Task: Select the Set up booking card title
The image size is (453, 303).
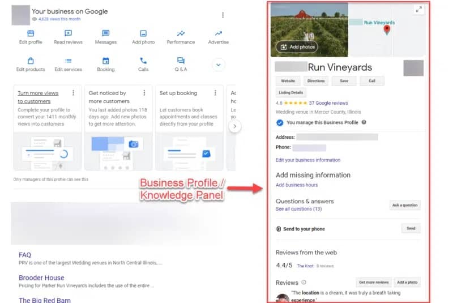Action: point(178,93)
